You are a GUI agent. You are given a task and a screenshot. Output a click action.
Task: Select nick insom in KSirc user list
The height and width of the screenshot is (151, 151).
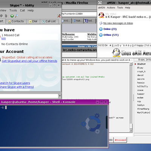(x=140, y=90)
